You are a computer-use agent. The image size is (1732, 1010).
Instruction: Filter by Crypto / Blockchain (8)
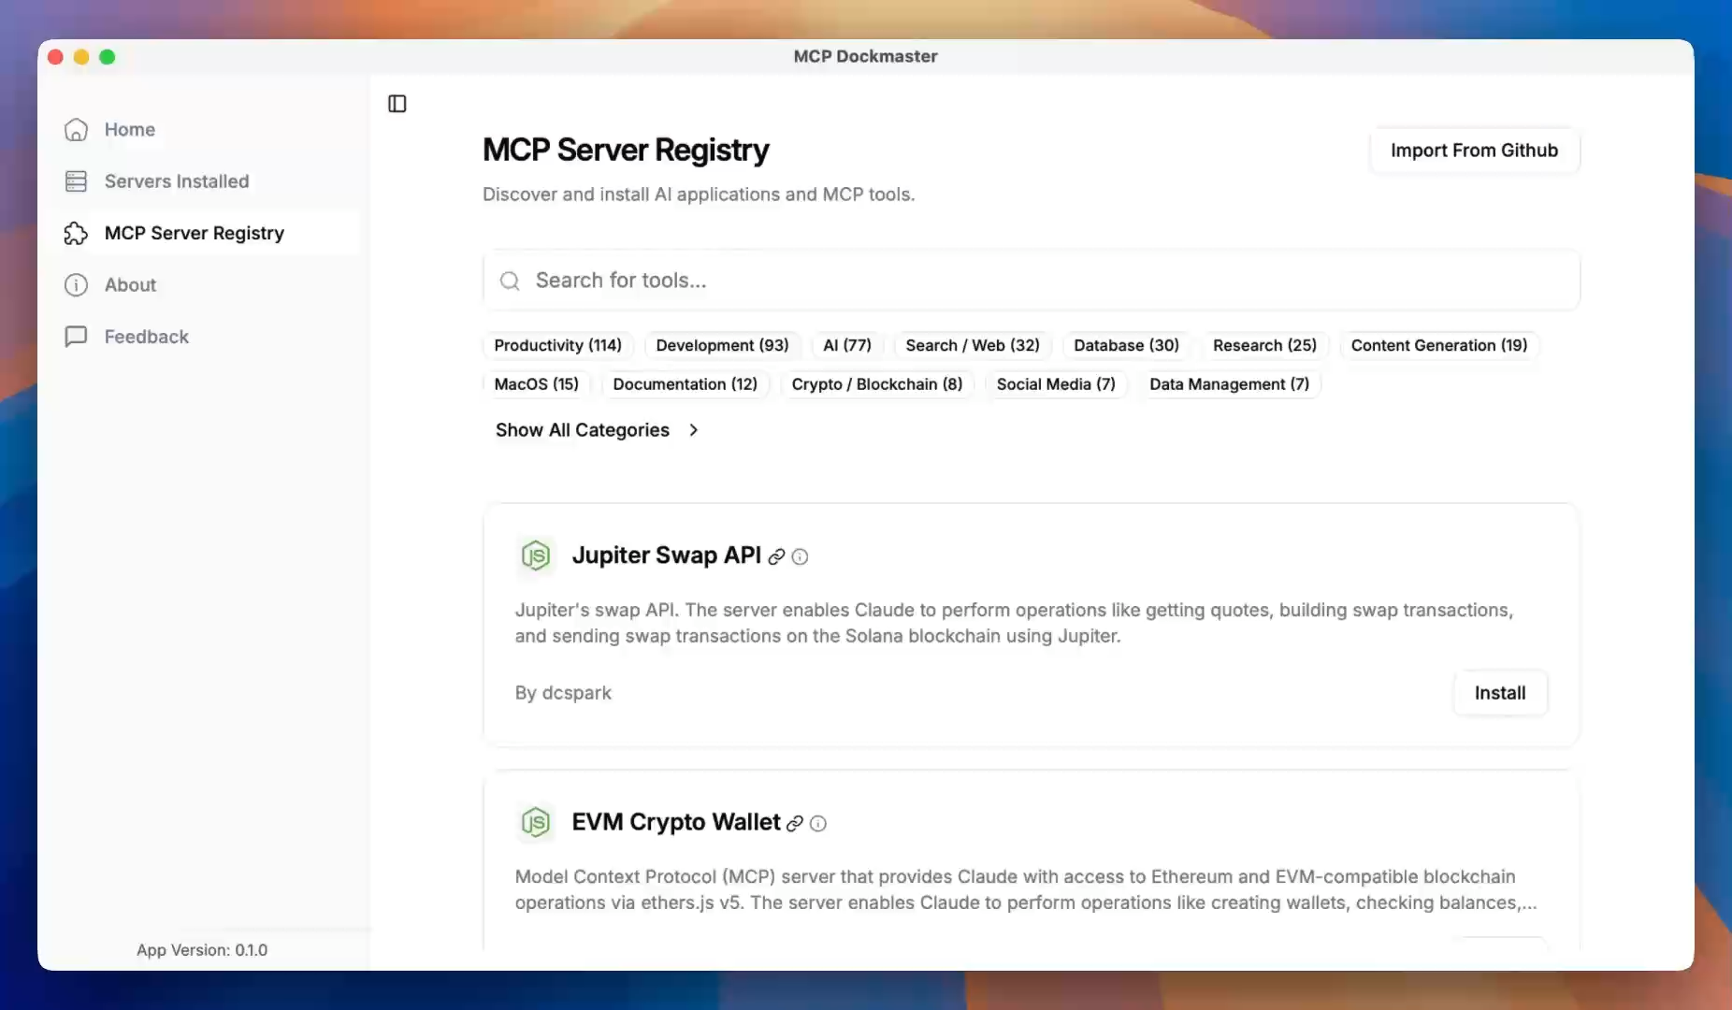click(877, 384)
